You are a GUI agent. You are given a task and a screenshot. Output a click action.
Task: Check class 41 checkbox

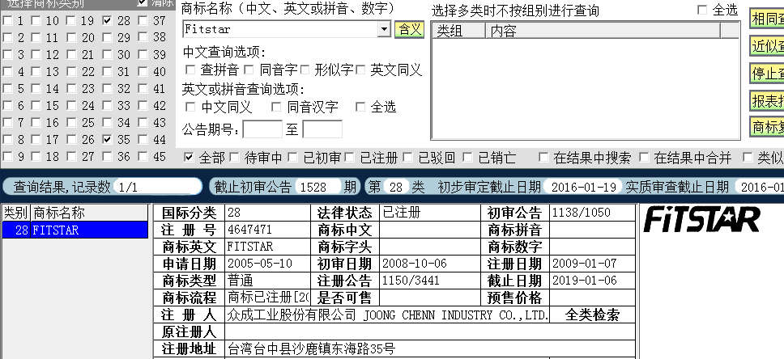point(143,88)
